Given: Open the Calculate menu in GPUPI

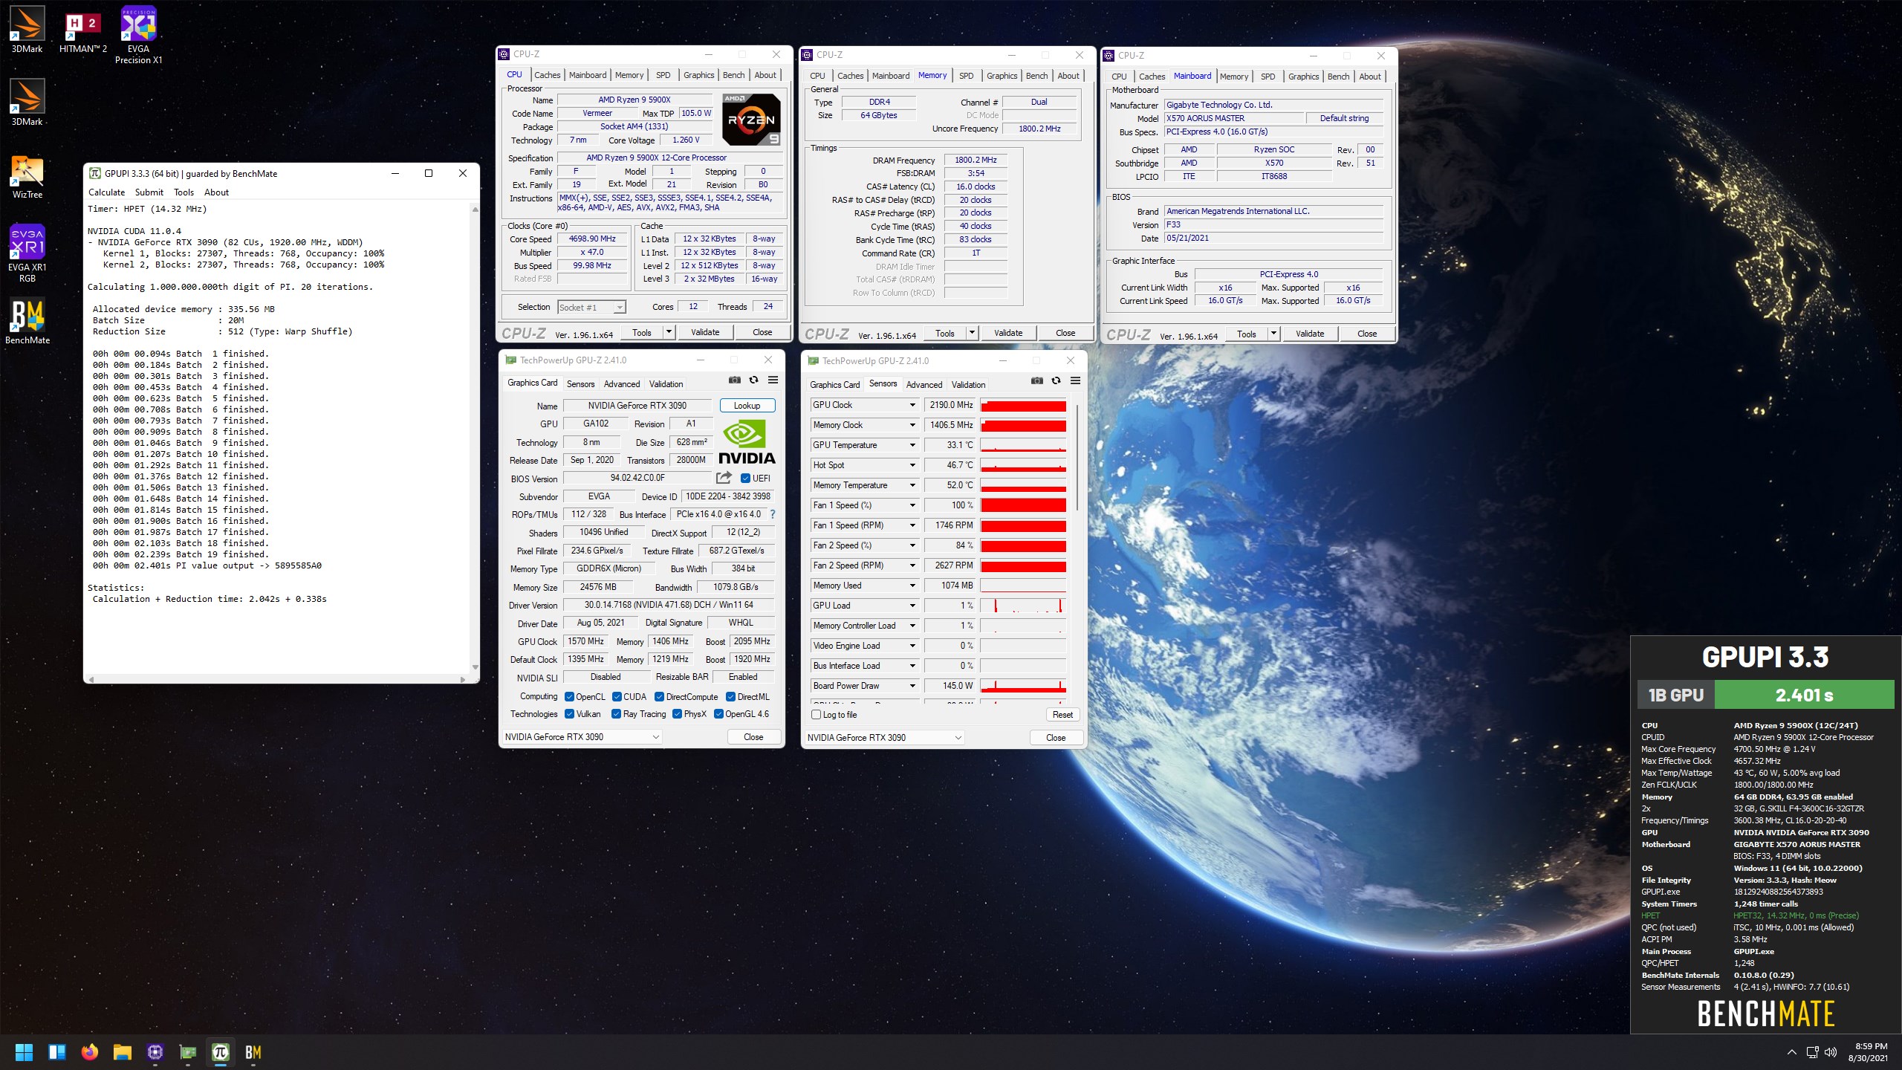Looking at the screenshot, I should point(106,192).
